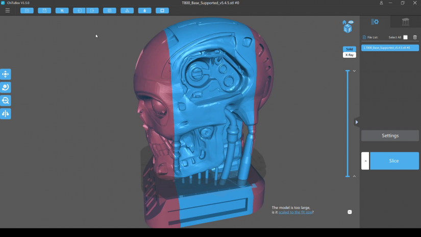This screenshot has height=237, width=421.
Task: Open the print settings list tab
Action: pyautogui.click(x=375, y=21)
